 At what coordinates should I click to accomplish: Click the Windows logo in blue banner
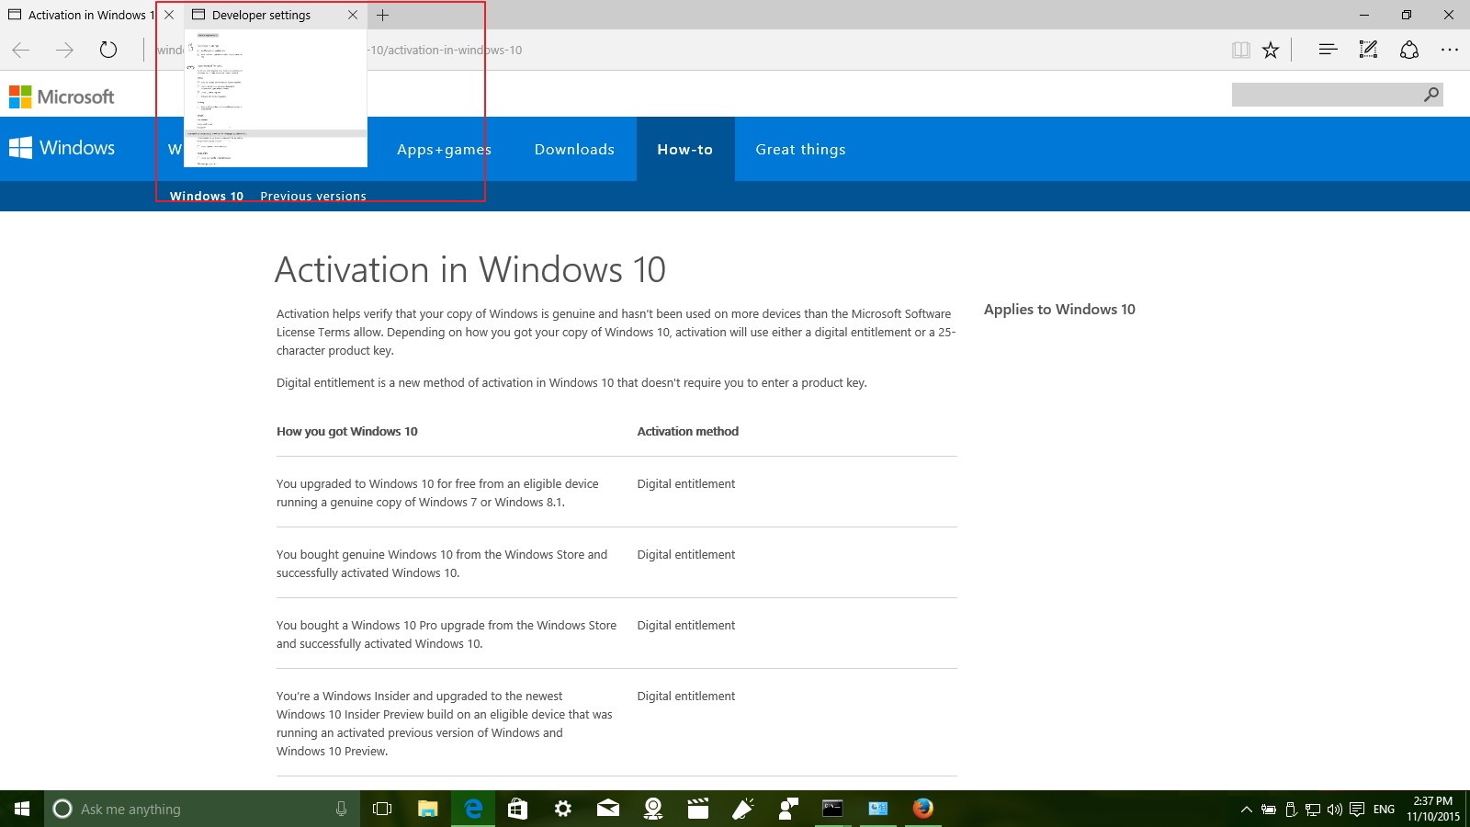pyautogui.click(x=62, y=148)
